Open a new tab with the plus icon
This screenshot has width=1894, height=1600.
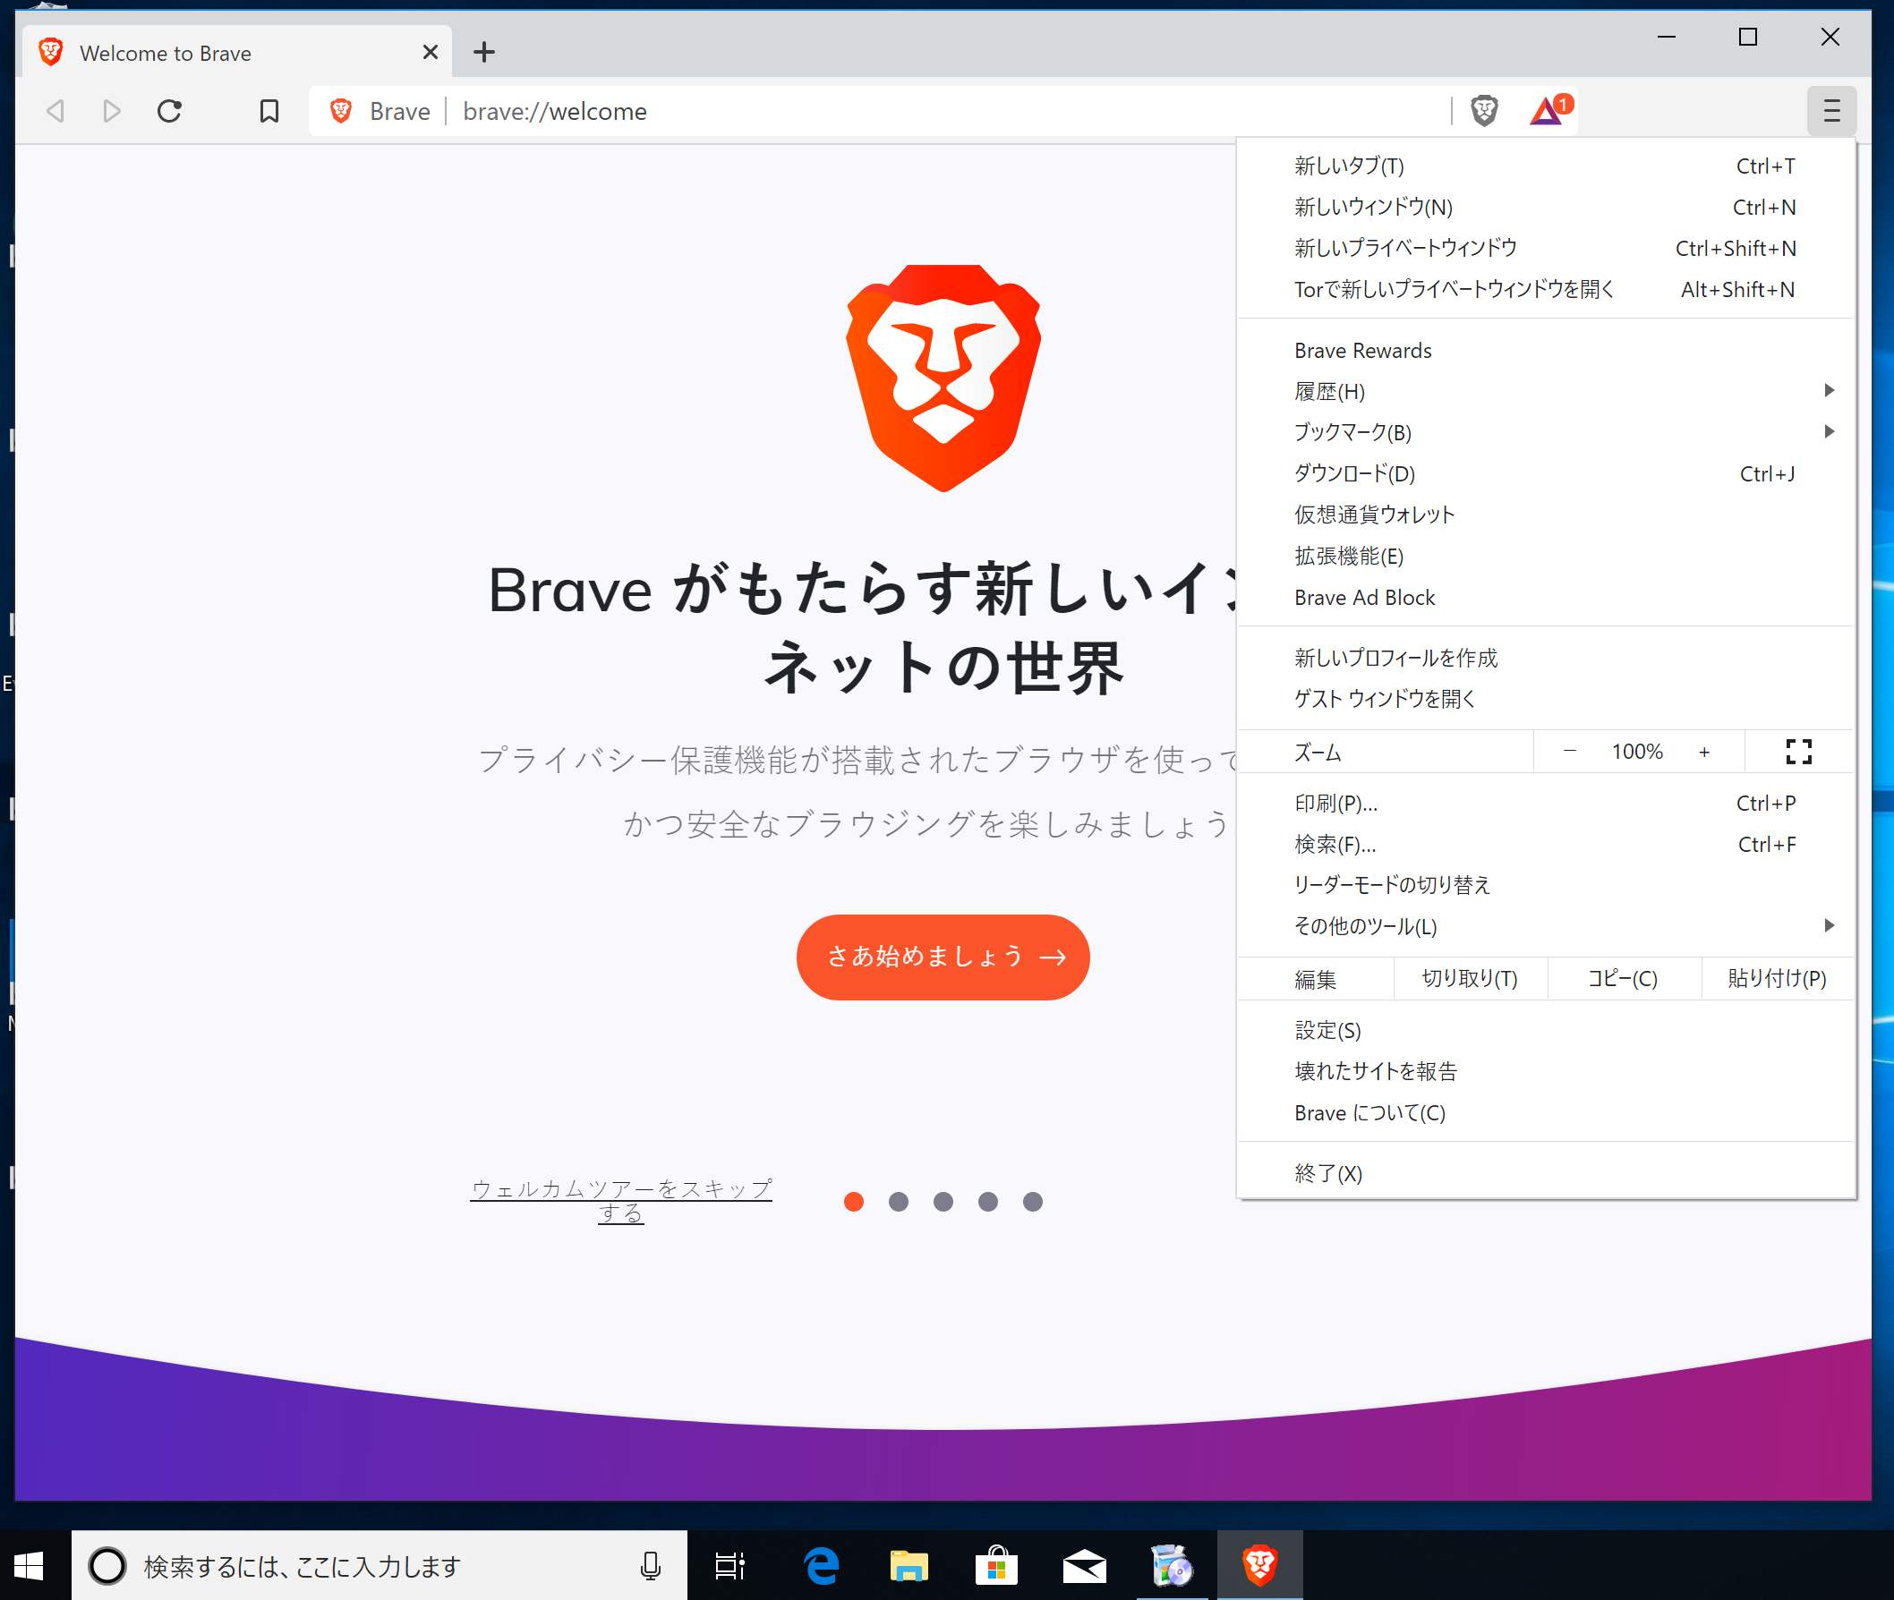pyautogui.click(x=483, y=52)
